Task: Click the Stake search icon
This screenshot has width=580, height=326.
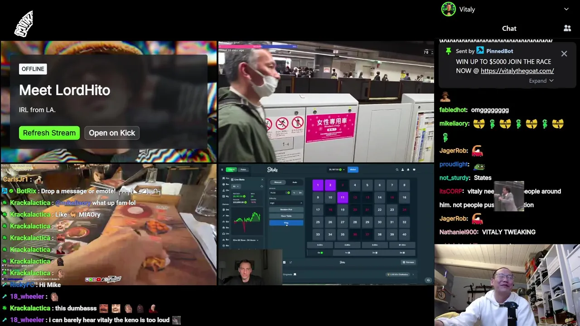Action: pyautogui.click(x=397, y=169)
